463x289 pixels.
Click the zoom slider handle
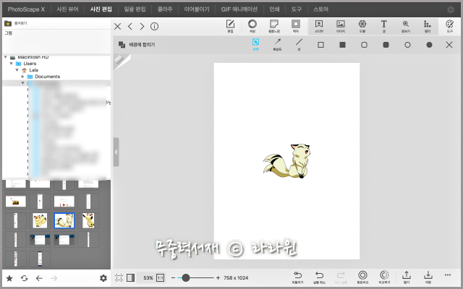point(185,277)
